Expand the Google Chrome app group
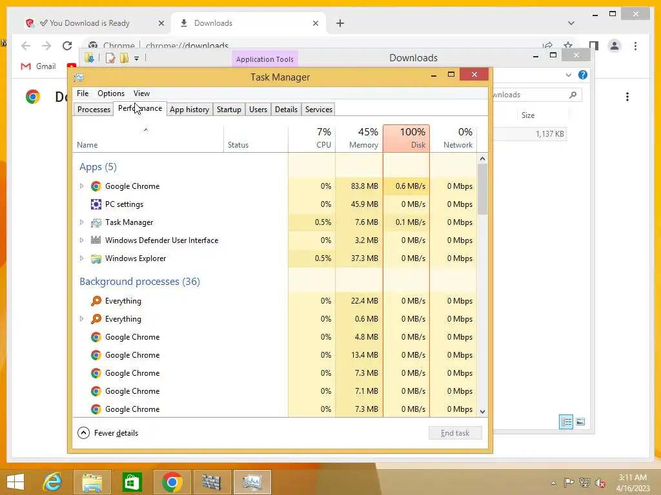Viewport: 661px width, 495px height. click(x=82, y=186)
